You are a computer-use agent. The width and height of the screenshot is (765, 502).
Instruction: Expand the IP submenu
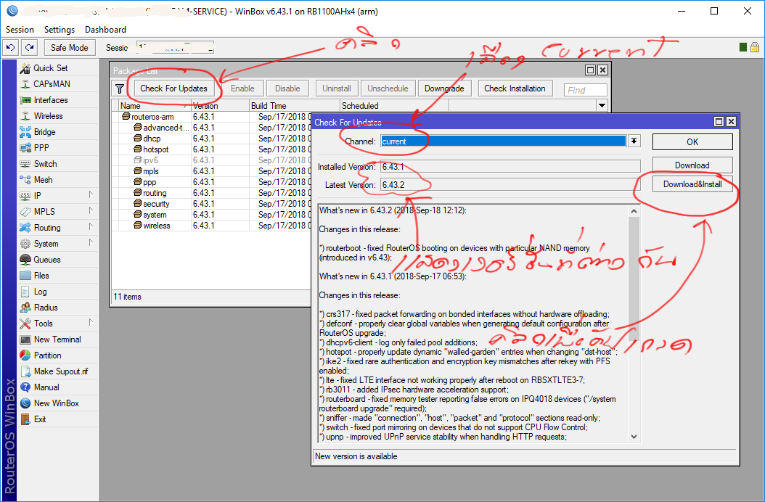tap(91, 195)
